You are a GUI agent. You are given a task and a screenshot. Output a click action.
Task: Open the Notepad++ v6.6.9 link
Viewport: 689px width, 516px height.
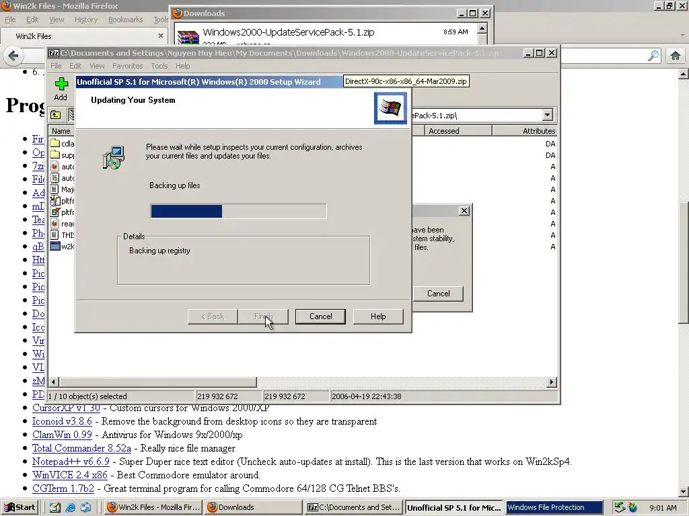[x=71, y=462]
